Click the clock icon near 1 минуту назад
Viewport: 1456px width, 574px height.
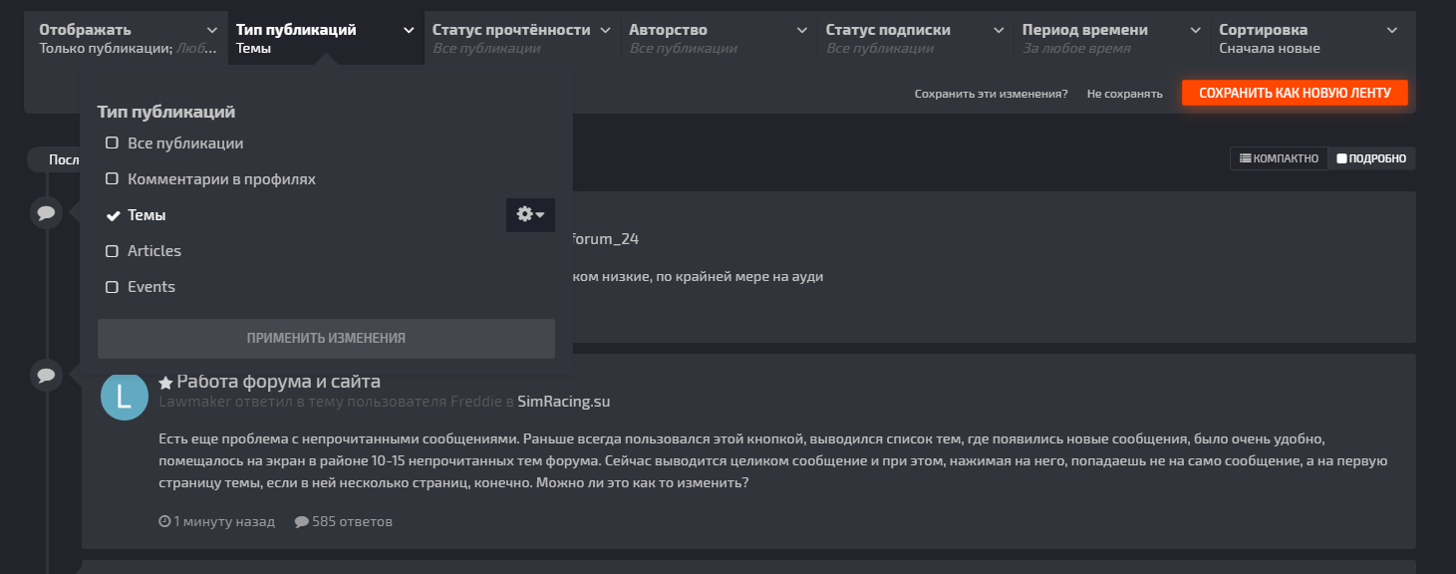point(164,521)
